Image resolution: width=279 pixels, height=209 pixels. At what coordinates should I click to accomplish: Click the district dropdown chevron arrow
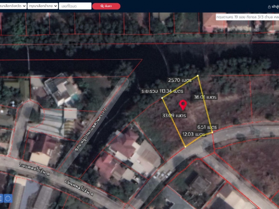56,6
